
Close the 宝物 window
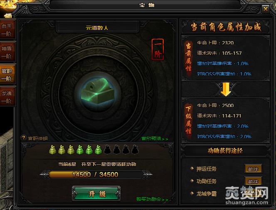click(265, 8)
